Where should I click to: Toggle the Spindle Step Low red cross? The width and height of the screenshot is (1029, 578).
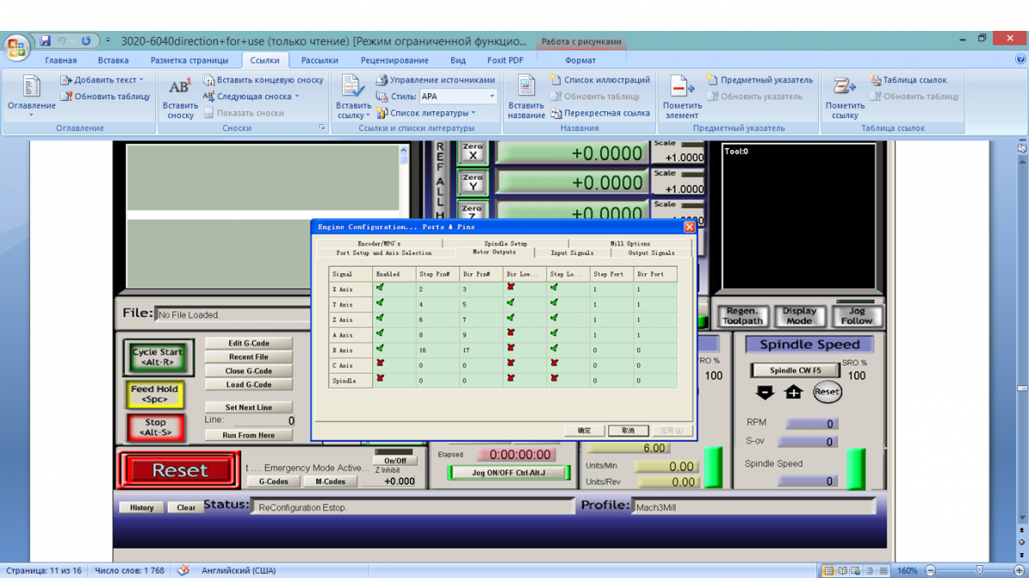click(554, 378)
